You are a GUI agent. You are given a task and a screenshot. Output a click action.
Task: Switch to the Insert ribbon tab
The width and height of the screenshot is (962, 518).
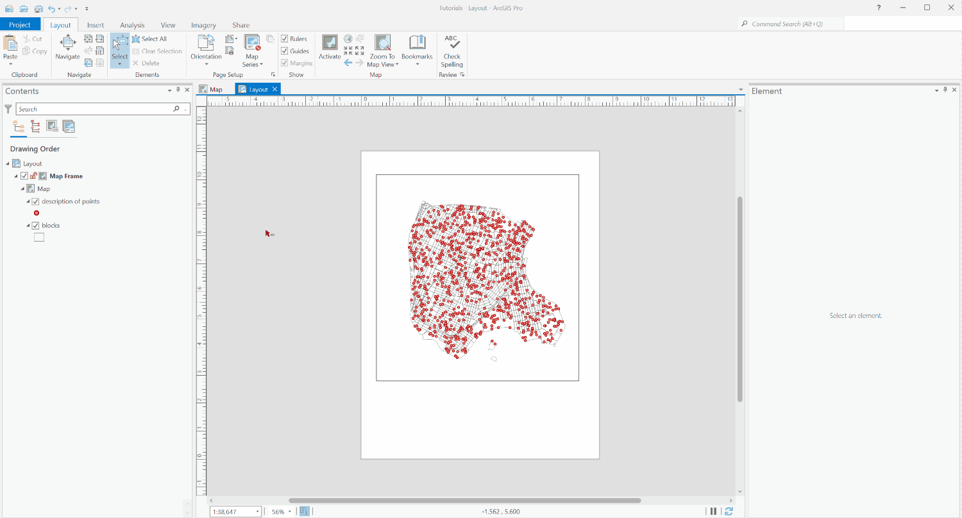click(x=96, y=25)
